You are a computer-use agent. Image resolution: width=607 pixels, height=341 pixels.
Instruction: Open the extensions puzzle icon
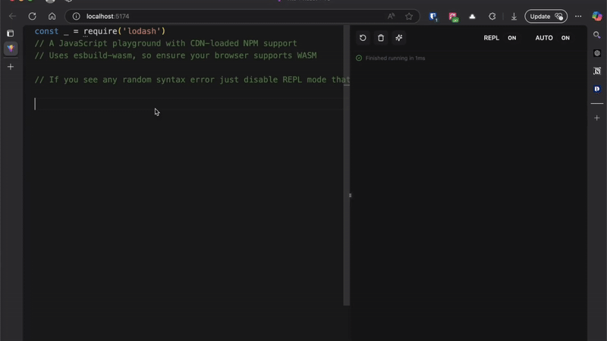pyautogui.click(x=492, y=16)
